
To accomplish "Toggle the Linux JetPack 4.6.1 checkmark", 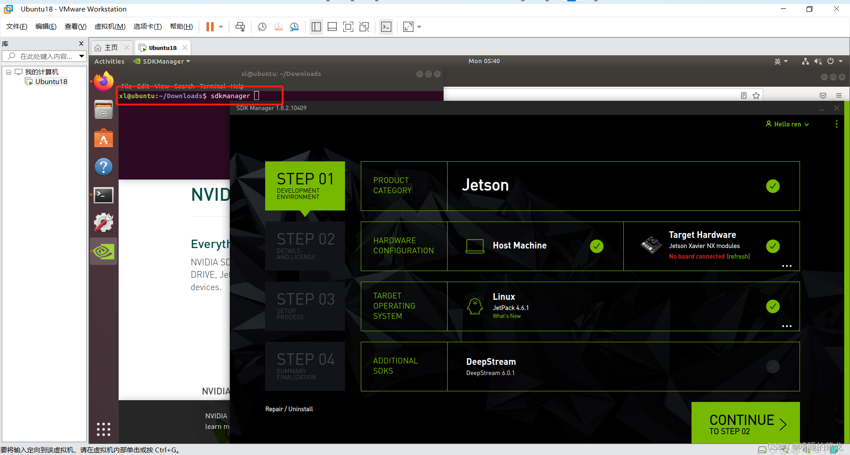I will point(773,306).
